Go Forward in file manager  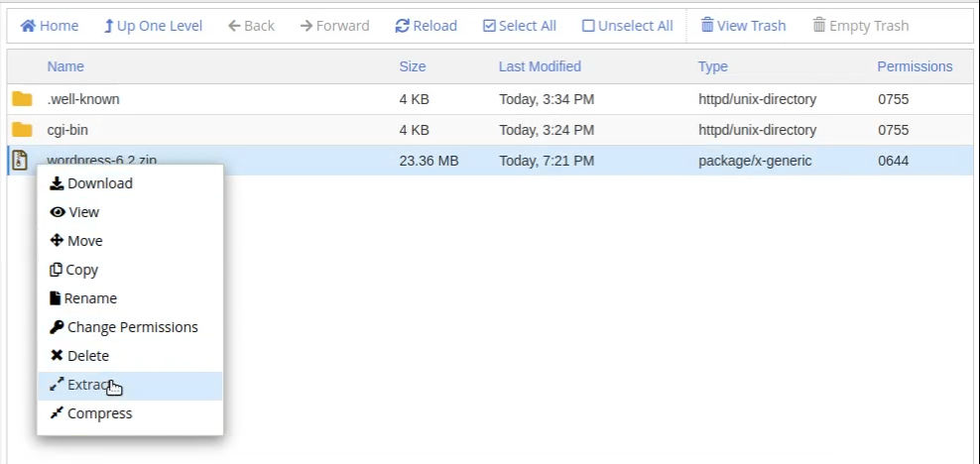tap(334, 26)
